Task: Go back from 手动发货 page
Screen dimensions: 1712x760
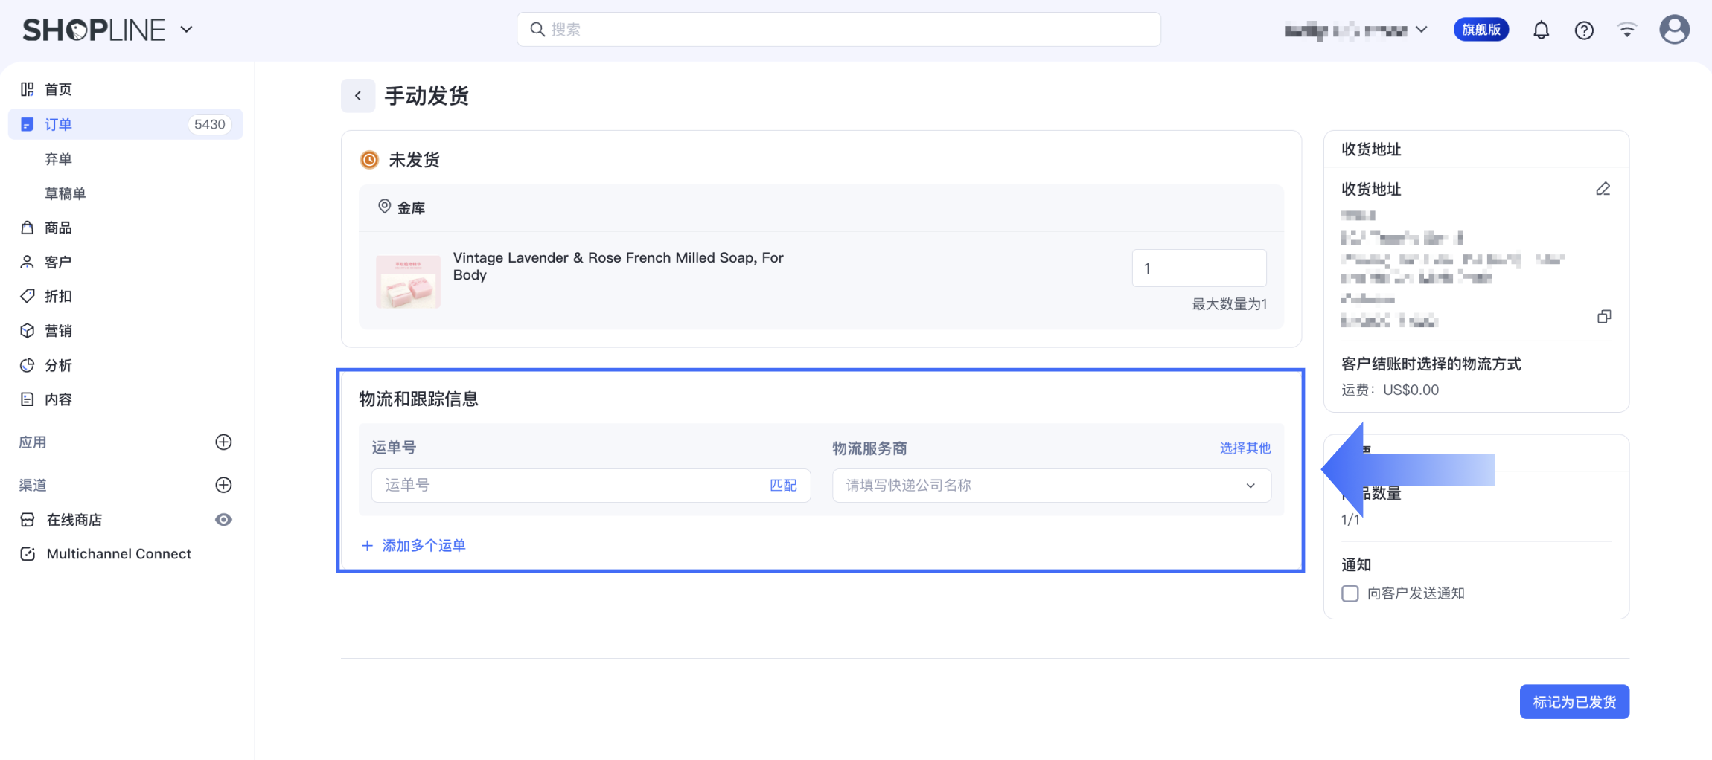Action: pos(358,95)
